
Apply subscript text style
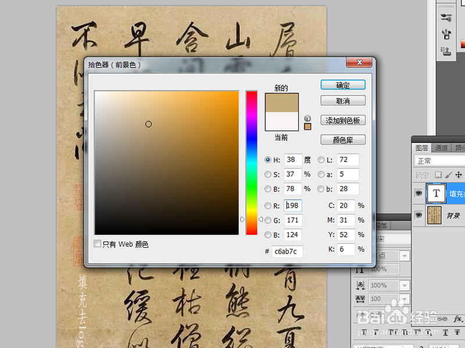pos(429,332)
